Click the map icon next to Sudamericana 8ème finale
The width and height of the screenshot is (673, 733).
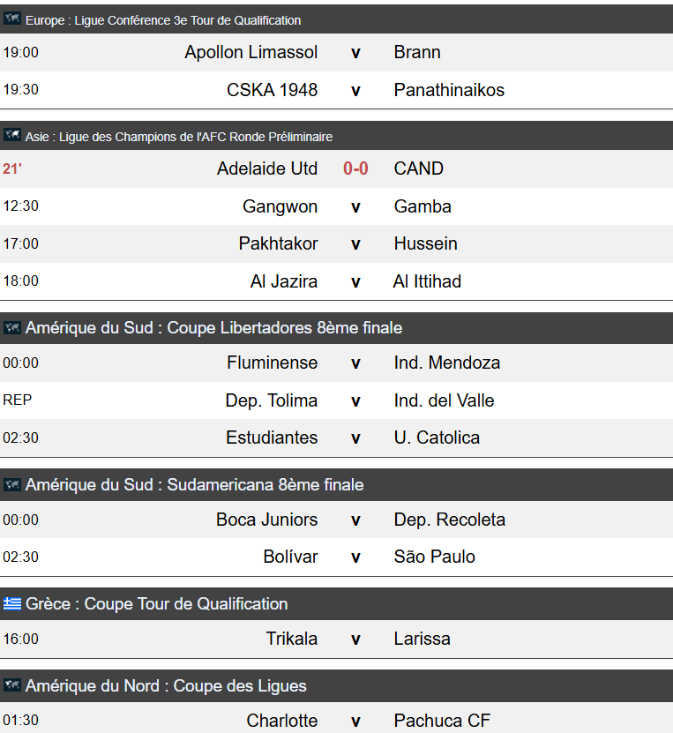point(12,485)
